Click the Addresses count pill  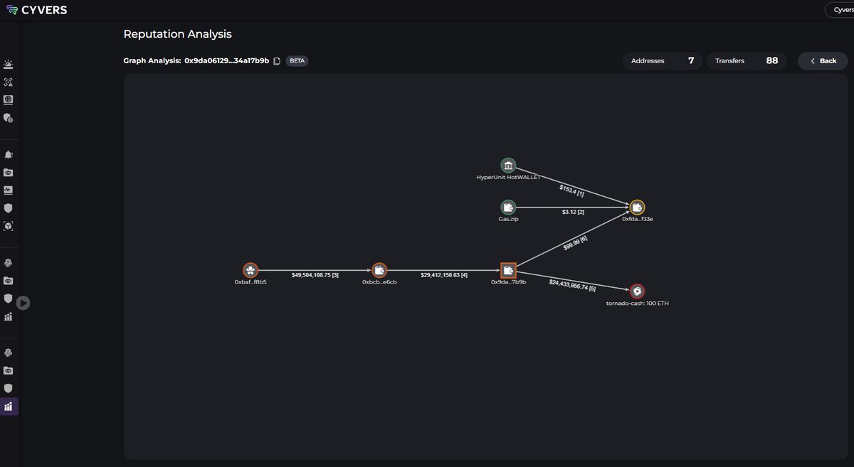point(662,61)
